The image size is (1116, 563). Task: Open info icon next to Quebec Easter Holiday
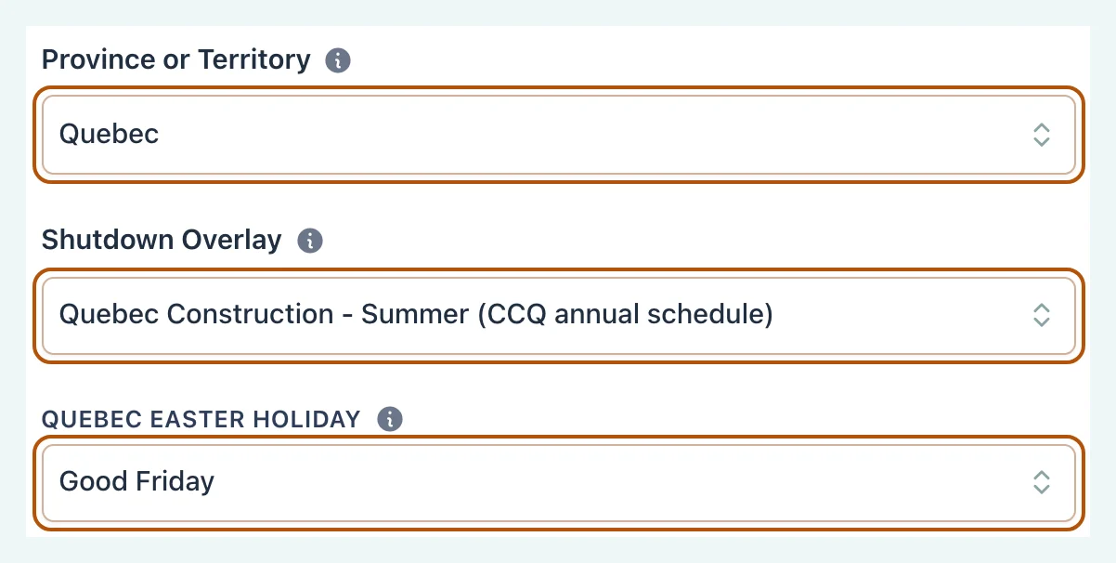tap(391, 419)
